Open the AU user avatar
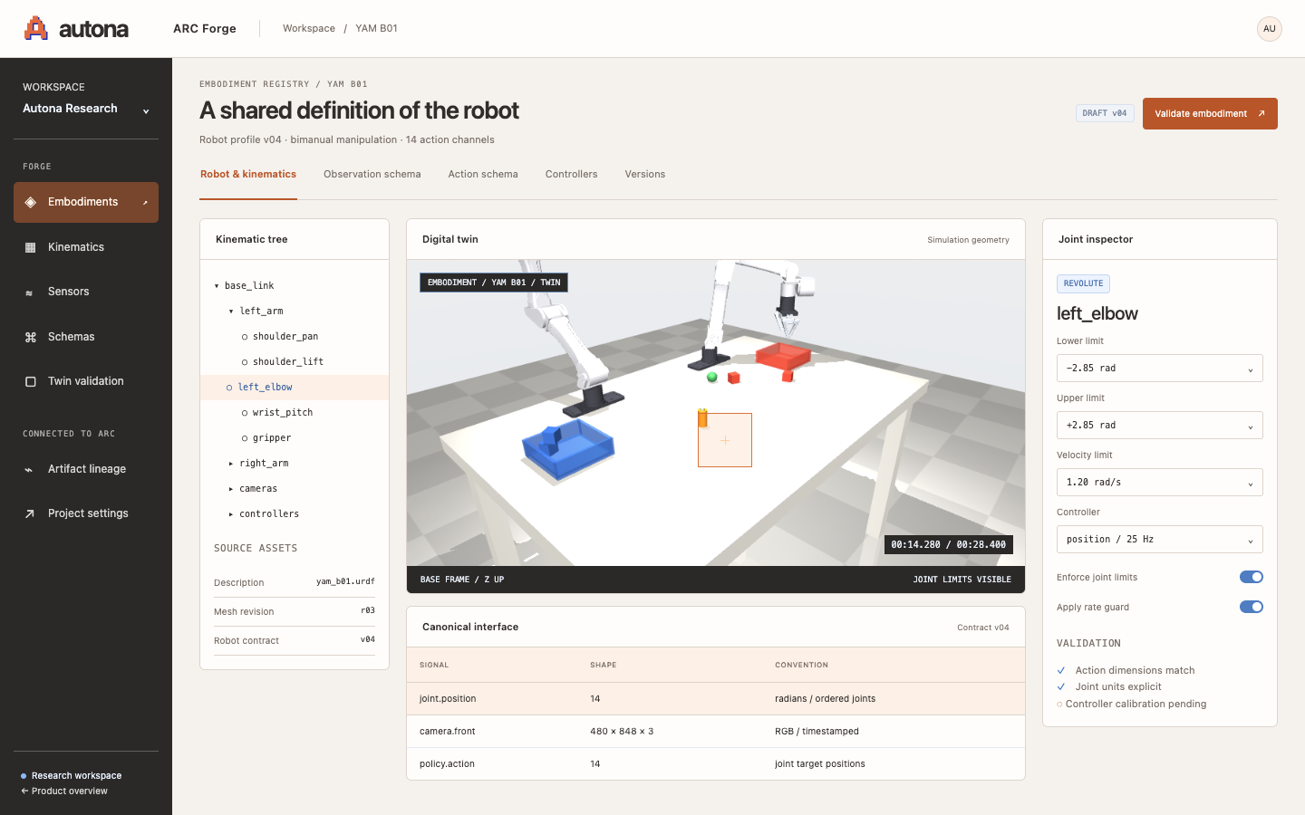 [x=1269, y=29]
